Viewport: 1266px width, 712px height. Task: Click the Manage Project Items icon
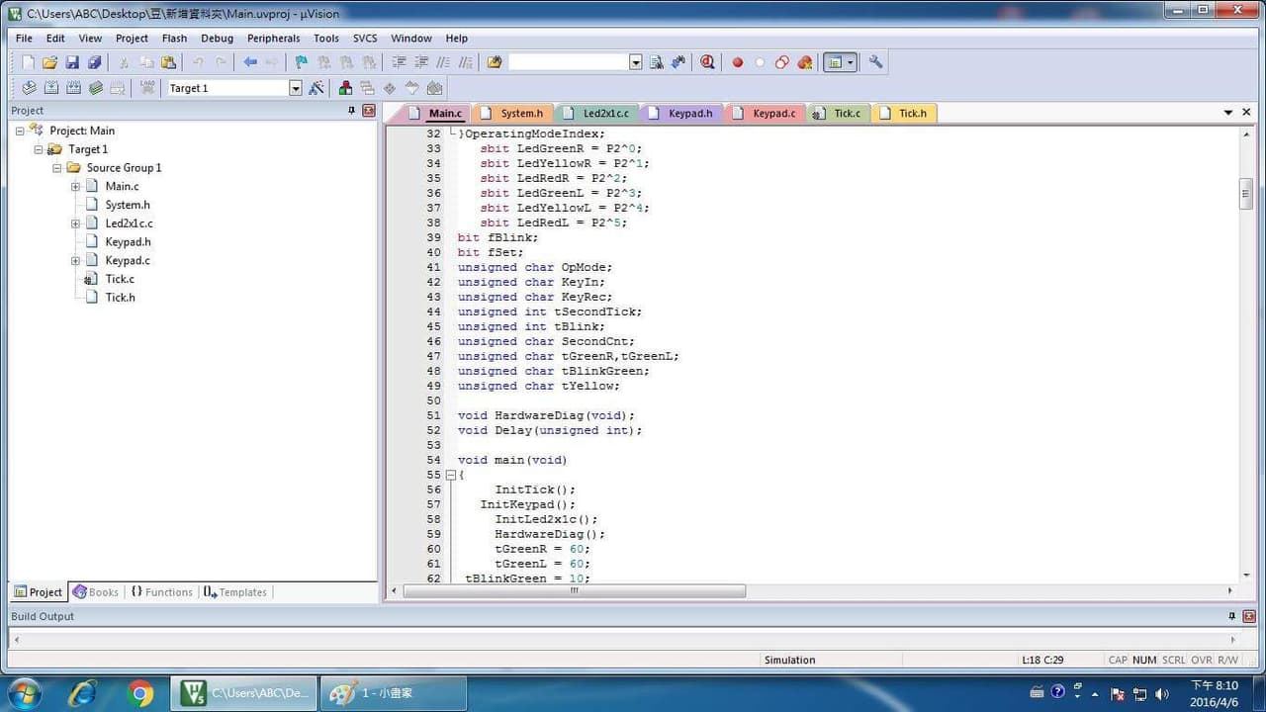(x=345, y=88)
